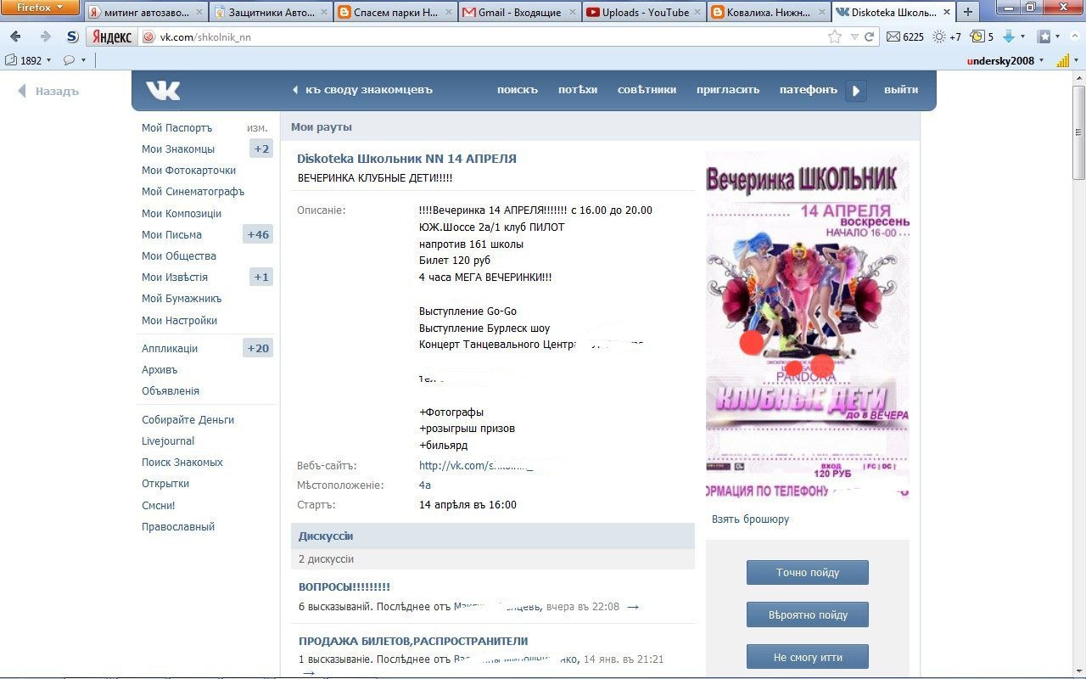This screenshot has width=1086, height=679.
Task: Click the speech bubble toolbar icon
Action: (x=69, y=60)
